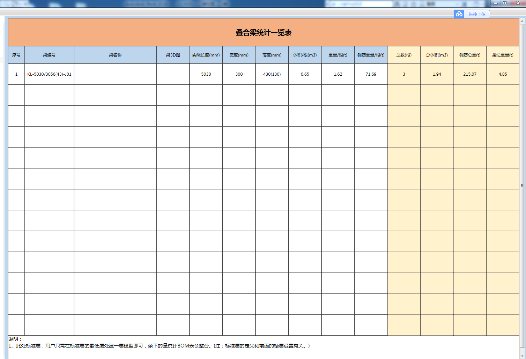Image resolution: width=526 pixels, height=359 pixels.
Task: Click the Baidu cloud upload icon
Action: click(459, 14)
